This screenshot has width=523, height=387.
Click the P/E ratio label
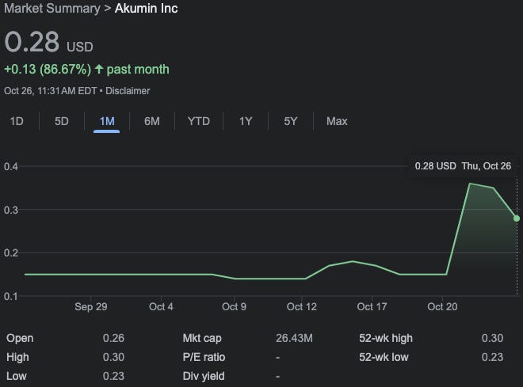(x=204, y=357)
